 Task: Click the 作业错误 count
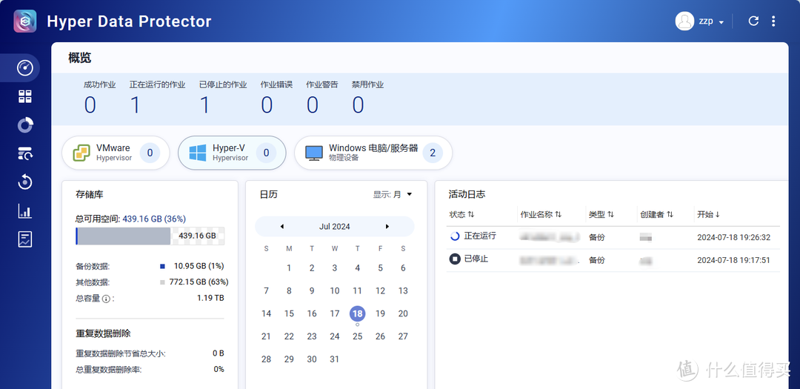[267, 105]
